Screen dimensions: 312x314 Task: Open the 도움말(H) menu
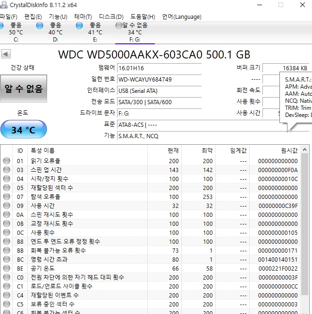click(143, 17)
